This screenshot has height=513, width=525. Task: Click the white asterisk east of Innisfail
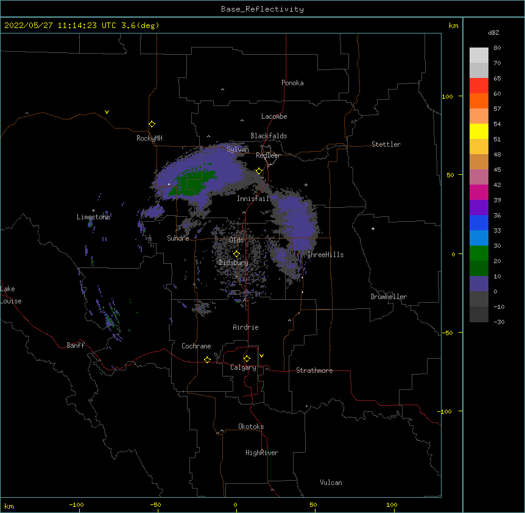pos(306,185)
